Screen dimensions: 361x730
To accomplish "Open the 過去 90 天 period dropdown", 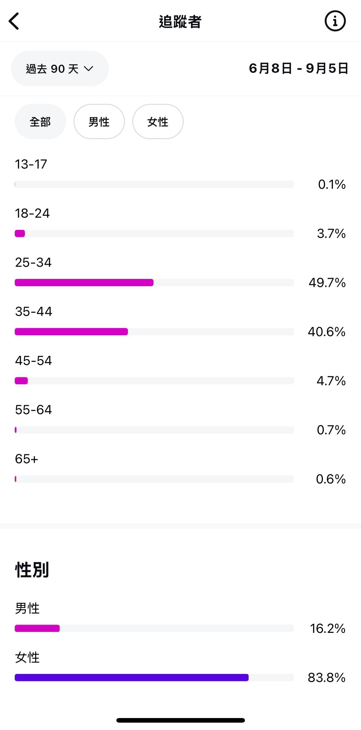I will click(60, 69).
